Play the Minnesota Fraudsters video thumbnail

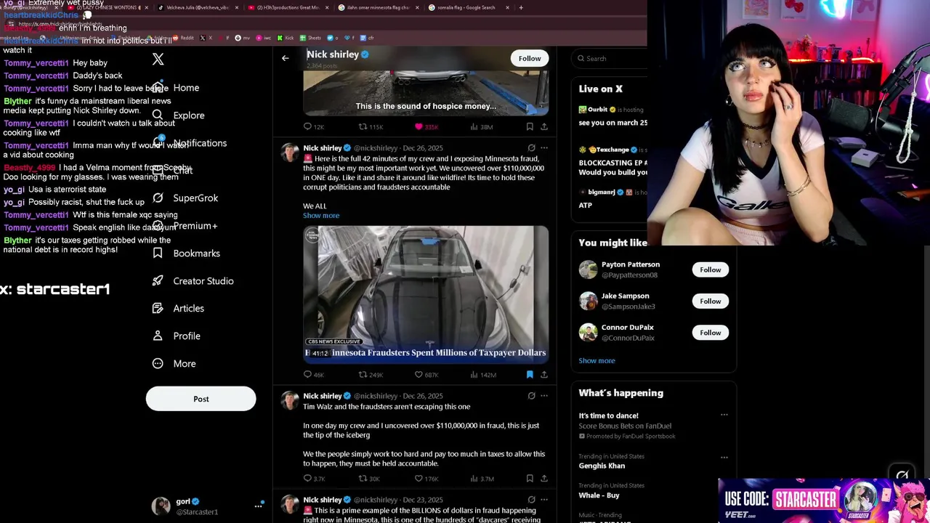pos(426,294)
